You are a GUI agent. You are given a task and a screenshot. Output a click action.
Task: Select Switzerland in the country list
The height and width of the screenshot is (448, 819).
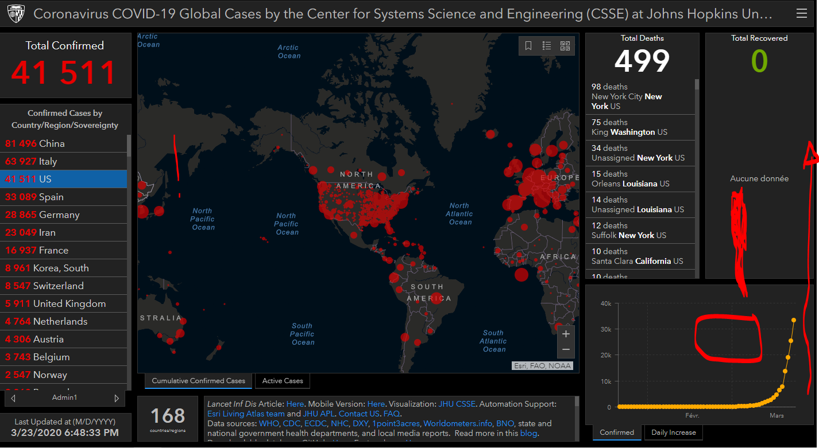tap(63, 286)
